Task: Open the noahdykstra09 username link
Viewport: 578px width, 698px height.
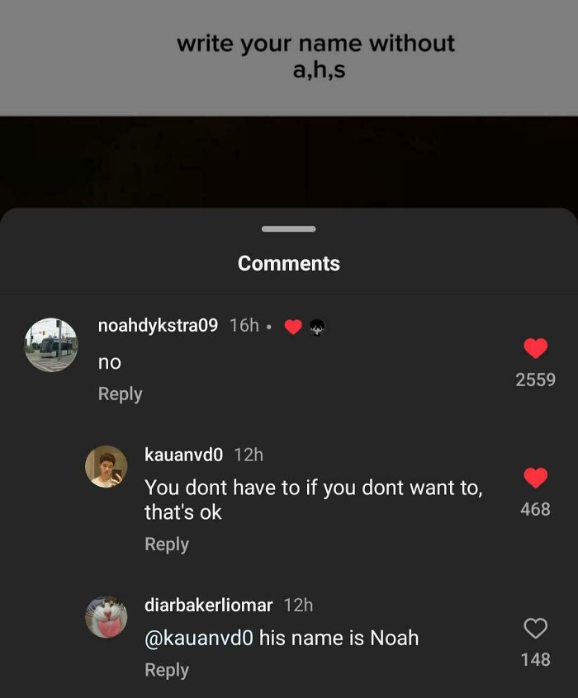Action: (x=158, y=326)
